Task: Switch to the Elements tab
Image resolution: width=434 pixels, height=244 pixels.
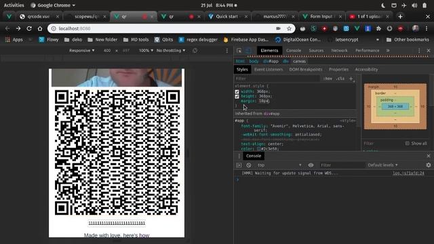Action: (x=269, y=51)
